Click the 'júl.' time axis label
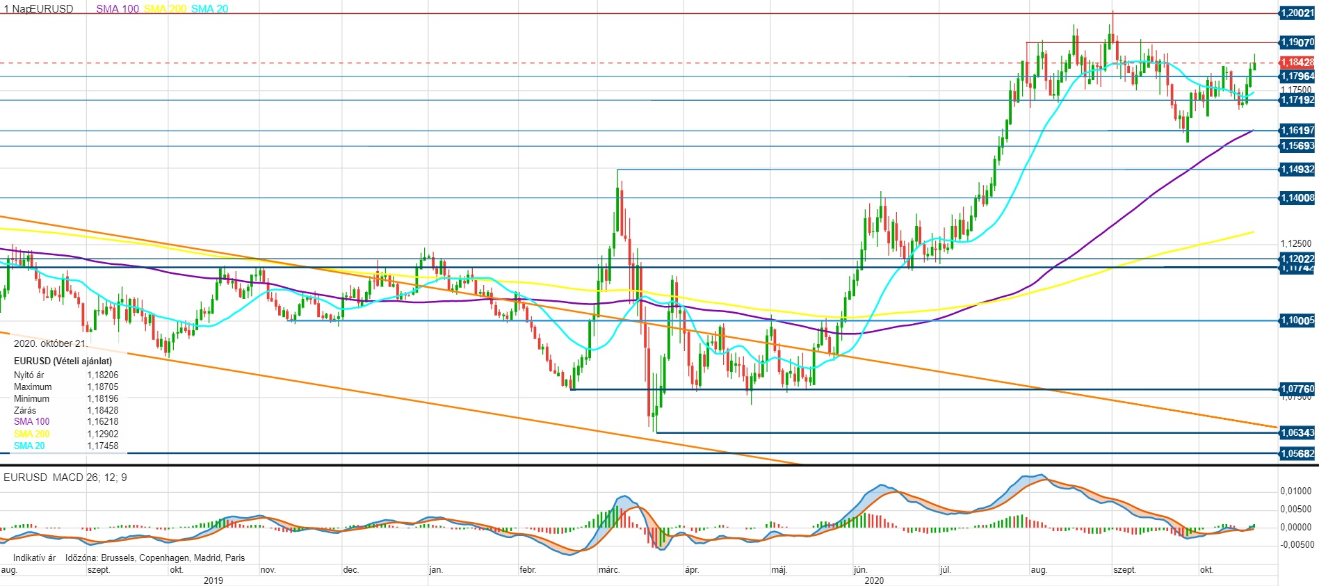The image size is (1319, 586). (x=946, y=570)
